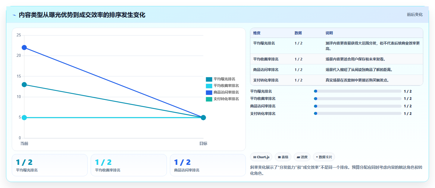Click description 场景代入缩短了从阅读到商品了解的距离
Image resolution: width=435 pixels, height=188 pixels.
point(359,69)
